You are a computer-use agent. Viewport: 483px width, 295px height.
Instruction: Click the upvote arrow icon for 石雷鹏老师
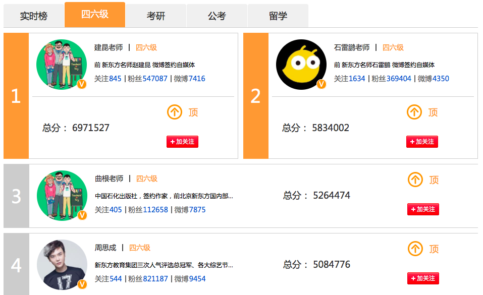(x=414, y=112)
